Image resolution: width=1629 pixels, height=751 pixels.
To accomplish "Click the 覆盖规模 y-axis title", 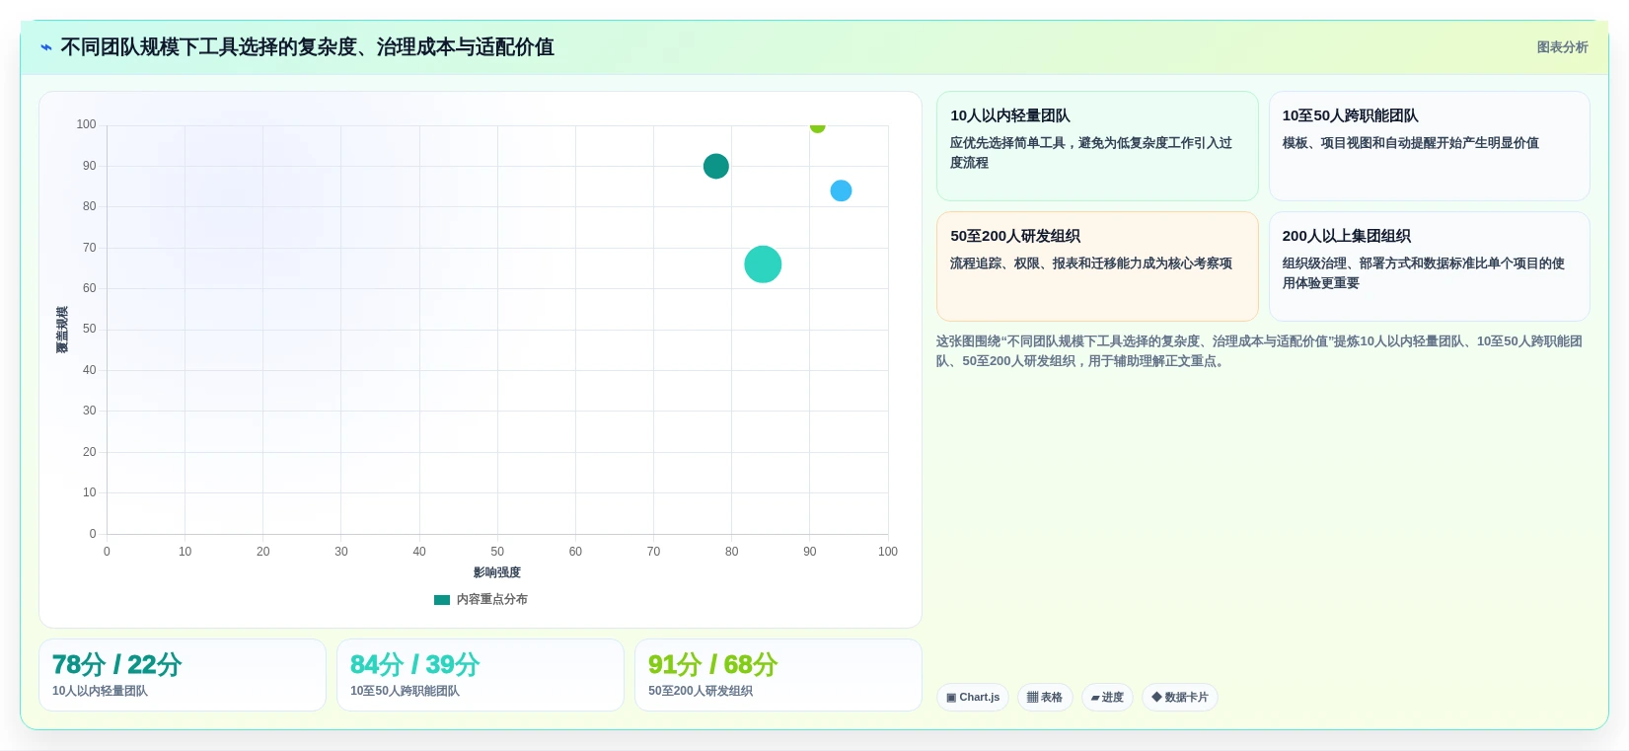I will tap(62, 330).
